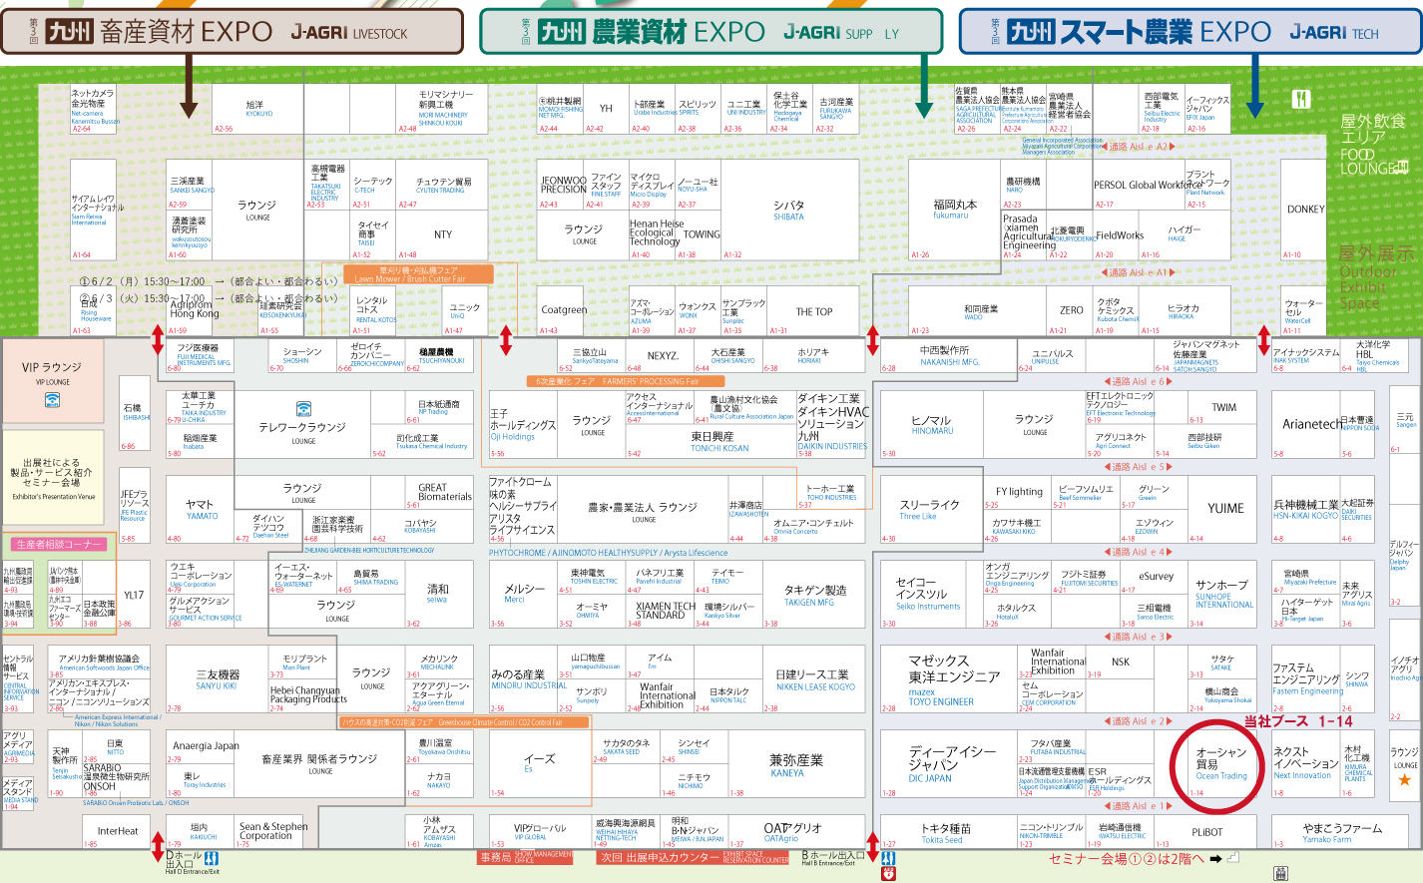Select the ヒノマル HINOMARU booth
Image resolution: width=1423 pixels, height=883 pixels.
[931, 424]
